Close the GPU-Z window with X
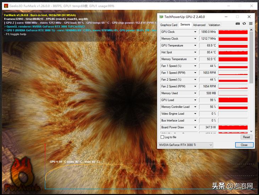This screenshot has height=195, width=259. (x=249, y=17)
